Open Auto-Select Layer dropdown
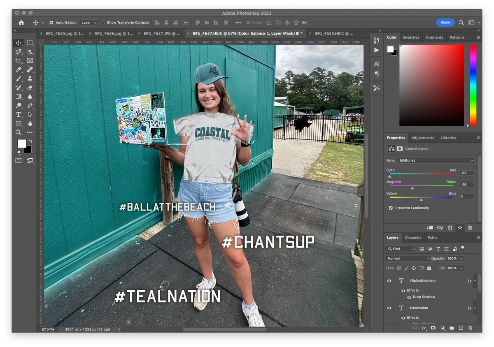Viewport: 494px width, 347px height. pyautogui.click(x=89, y=23)
